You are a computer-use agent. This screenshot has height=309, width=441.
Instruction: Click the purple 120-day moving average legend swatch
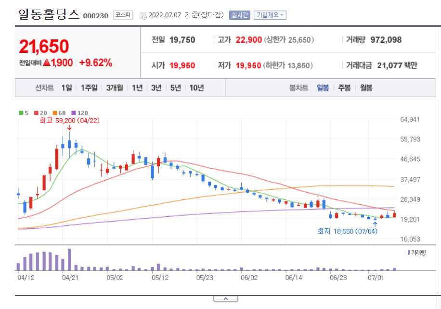point(74,113)
